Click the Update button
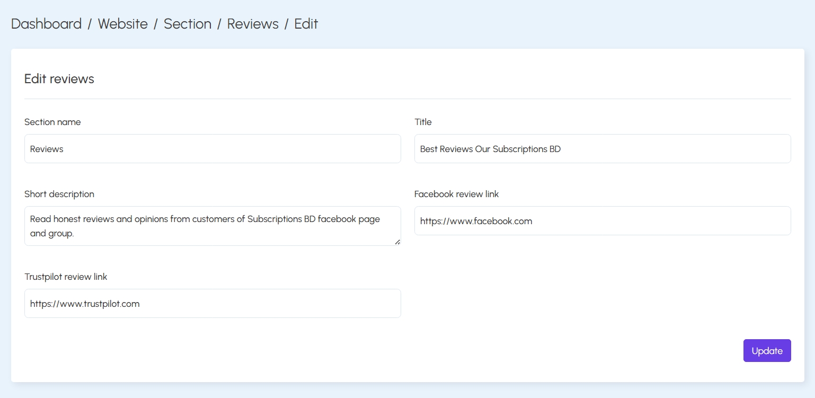 pos(767,351)
